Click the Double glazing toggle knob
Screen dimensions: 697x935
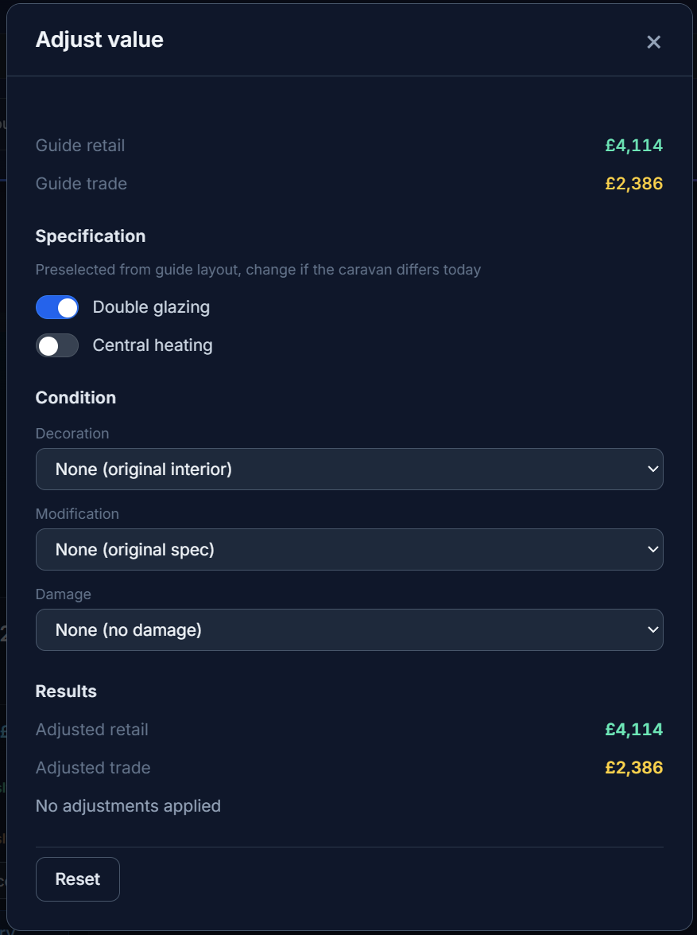point(67,307)
